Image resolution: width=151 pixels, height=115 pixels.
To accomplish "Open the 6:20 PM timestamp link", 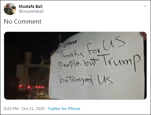I will click(x=11, y=108).
